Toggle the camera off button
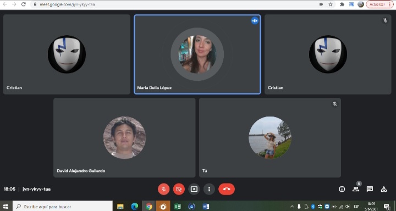Viewport: 396px width, 211px height. (179, 189)
